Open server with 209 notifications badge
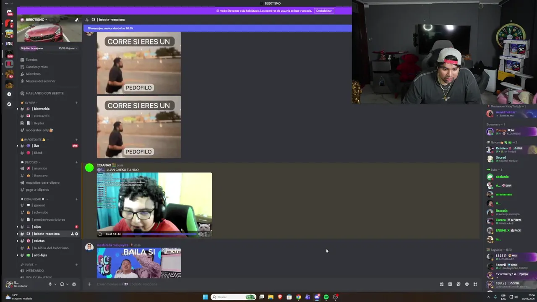This screenshot has width=537, height=302. pos(9,54)
